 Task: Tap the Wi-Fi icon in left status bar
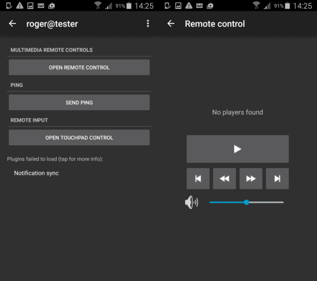tap(98, 6)
